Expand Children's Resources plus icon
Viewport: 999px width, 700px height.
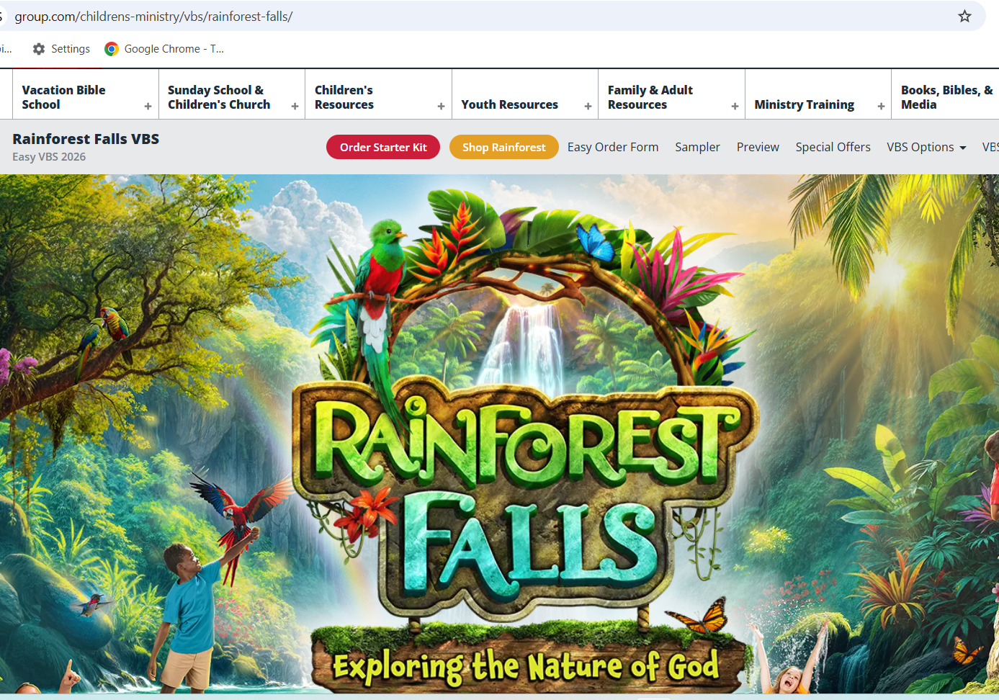441,106
